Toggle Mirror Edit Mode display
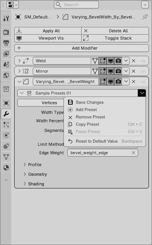This screenshot has width=152, height=245. pyautogui.click(x=103, y=71)
